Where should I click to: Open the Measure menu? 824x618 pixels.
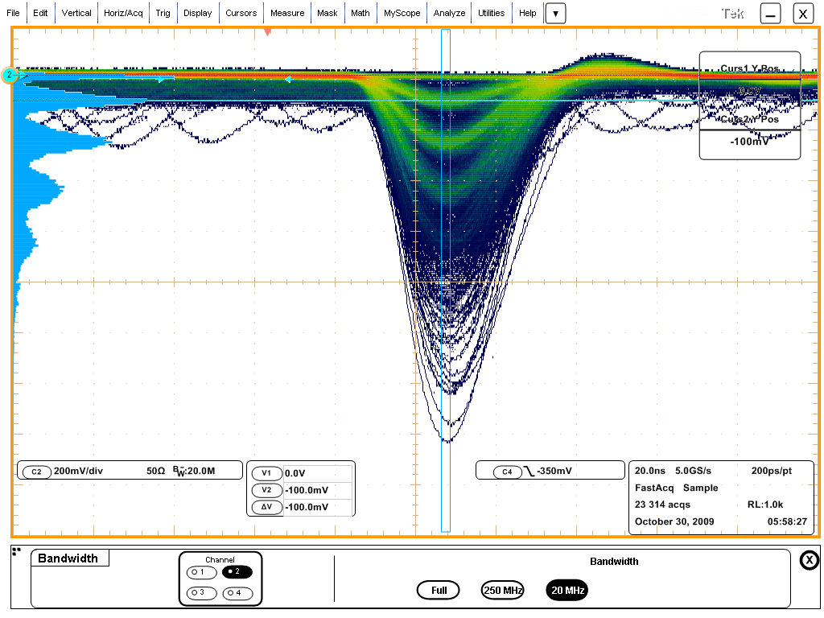pos(287,13)
